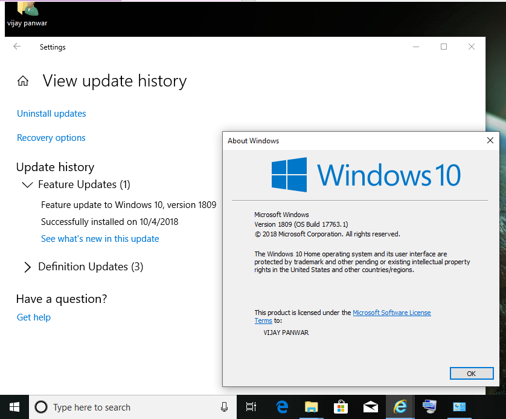
Task: Click the 'VIJAY PANWAR' licensee name
Action: 286,333
